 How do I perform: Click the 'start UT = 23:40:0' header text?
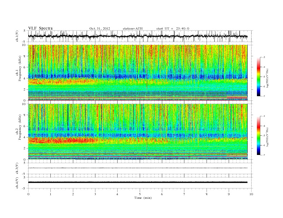click(173, 28)
